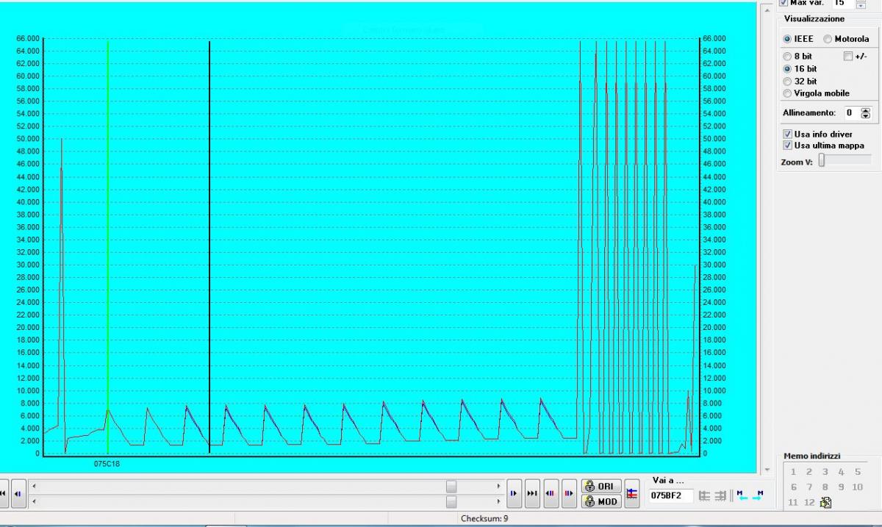Click the upper scrollbar left arrow
Viewport: 882px width, 527px height.
pos(34,487)
